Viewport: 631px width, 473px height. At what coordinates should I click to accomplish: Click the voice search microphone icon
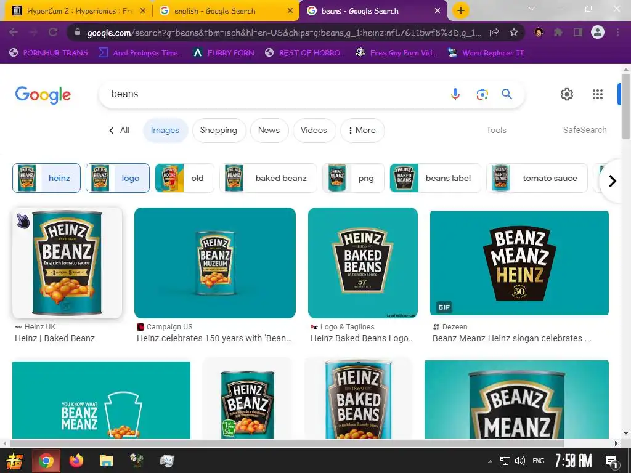(455, 94)
